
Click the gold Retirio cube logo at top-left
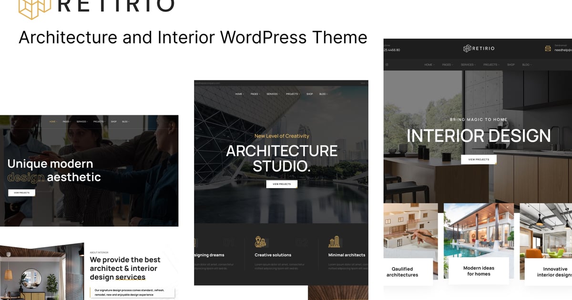point(34,8)
